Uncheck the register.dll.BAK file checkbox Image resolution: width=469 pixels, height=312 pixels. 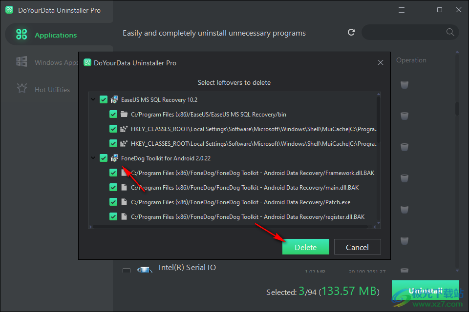coord(113,216)
